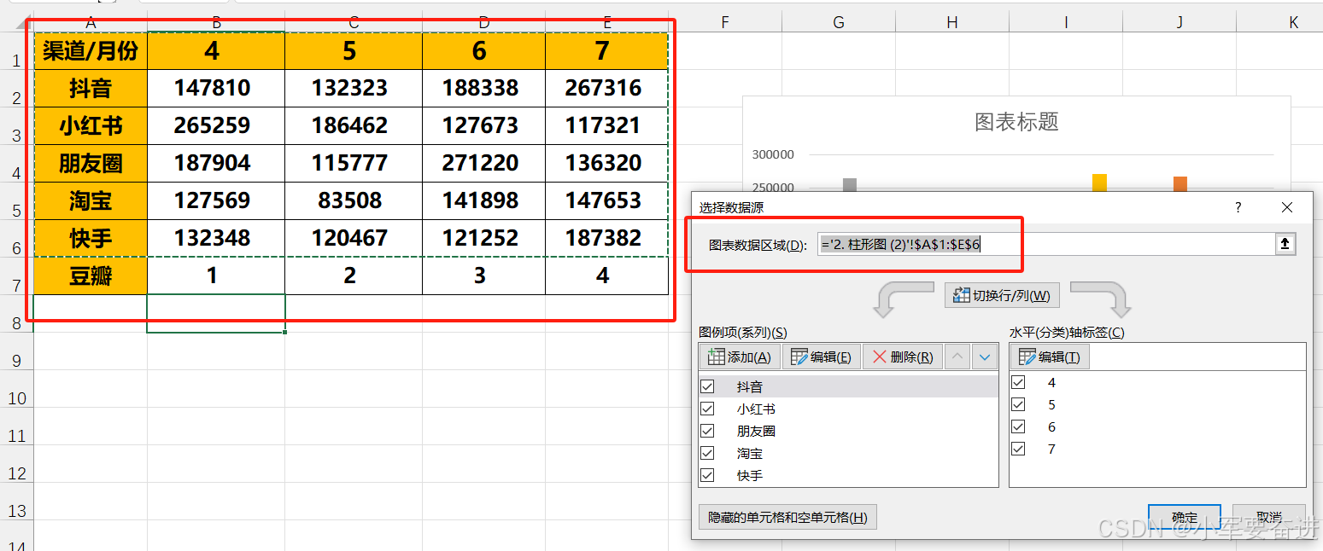Toggle axis label 7 checkbox
This screenshot has height=551, width=1323.
[1018, 449]
